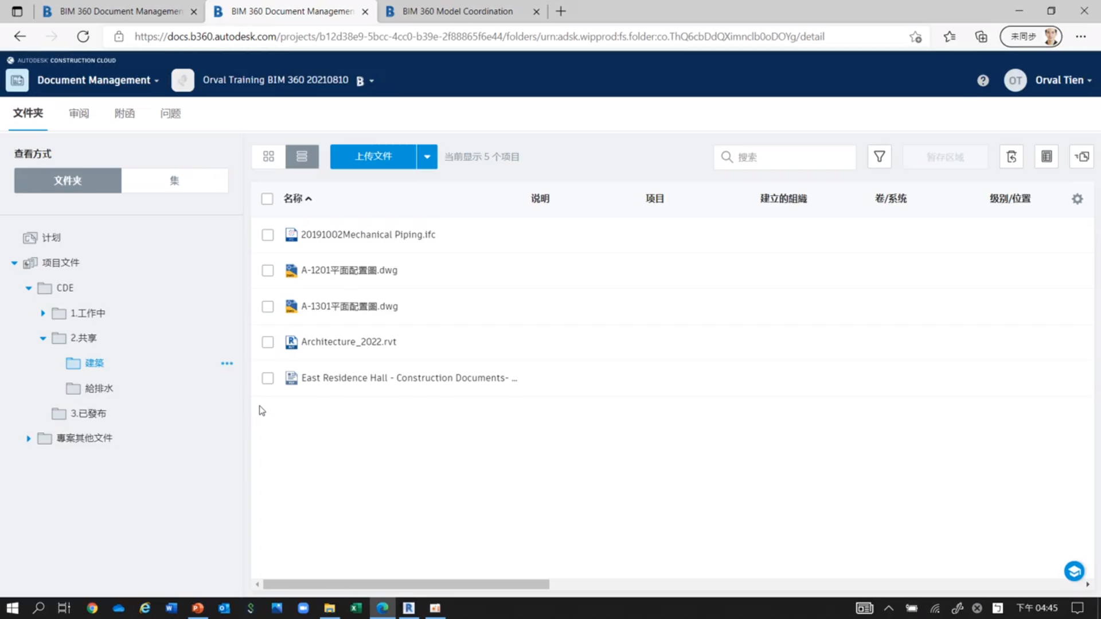Click scrollbar left arrow
Image resolution: width=1101 pixels, height=619 pixels.
click(x=257, y=584)
